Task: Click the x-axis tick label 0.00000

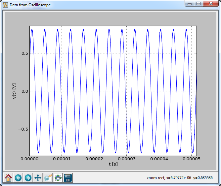Action: [29, 159]
